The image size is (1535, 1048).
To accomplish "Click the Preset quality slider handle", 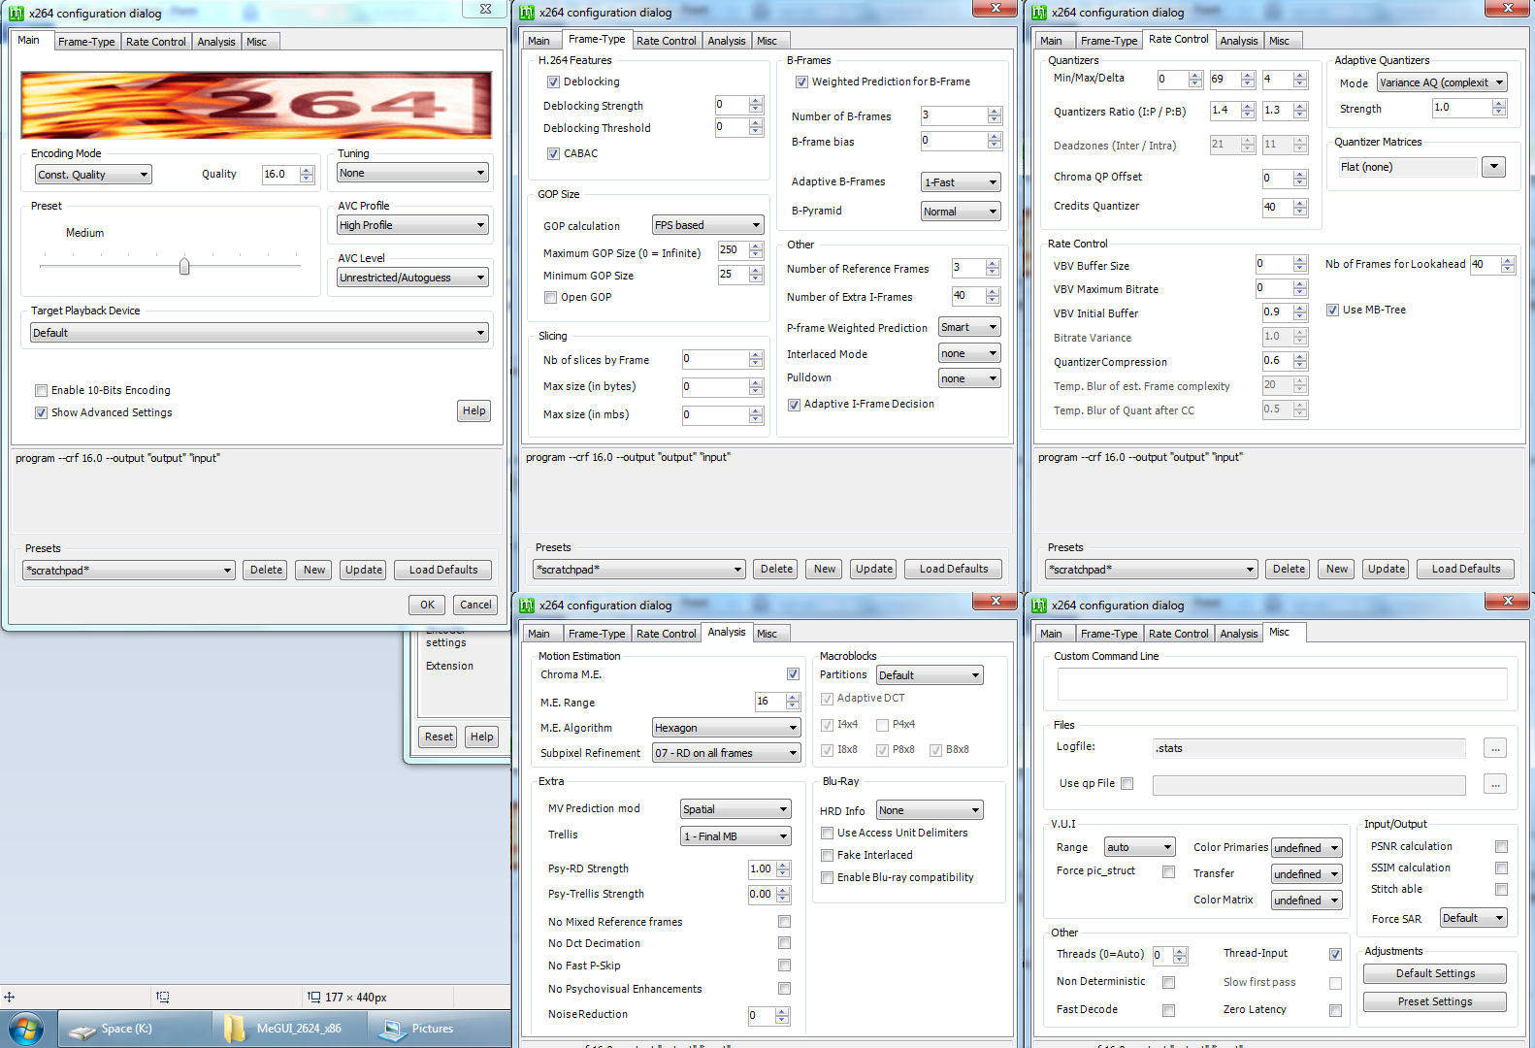I will pyautogui.click(x=184, y=266).
